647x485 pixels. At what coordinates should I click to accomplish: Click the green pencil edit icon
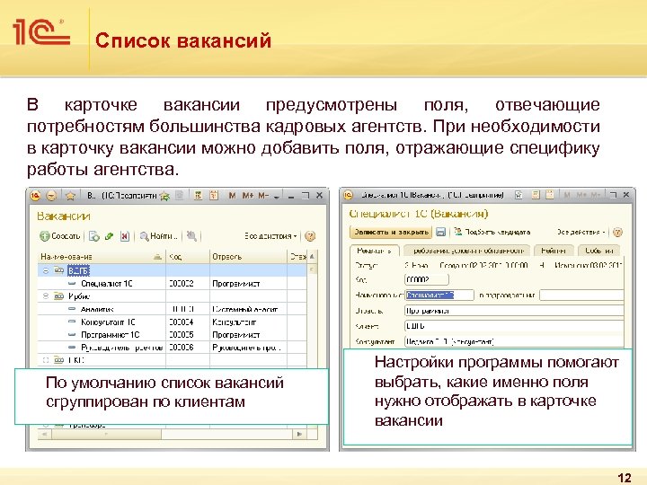pyautogui.click(x=110, y=236)
